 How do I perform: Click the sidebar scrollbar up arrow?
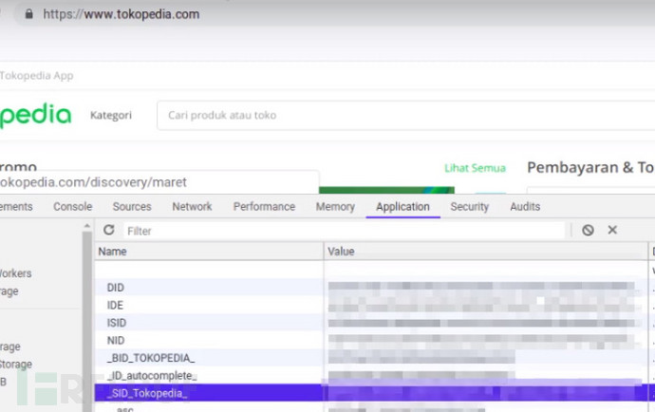coord(87,226)
